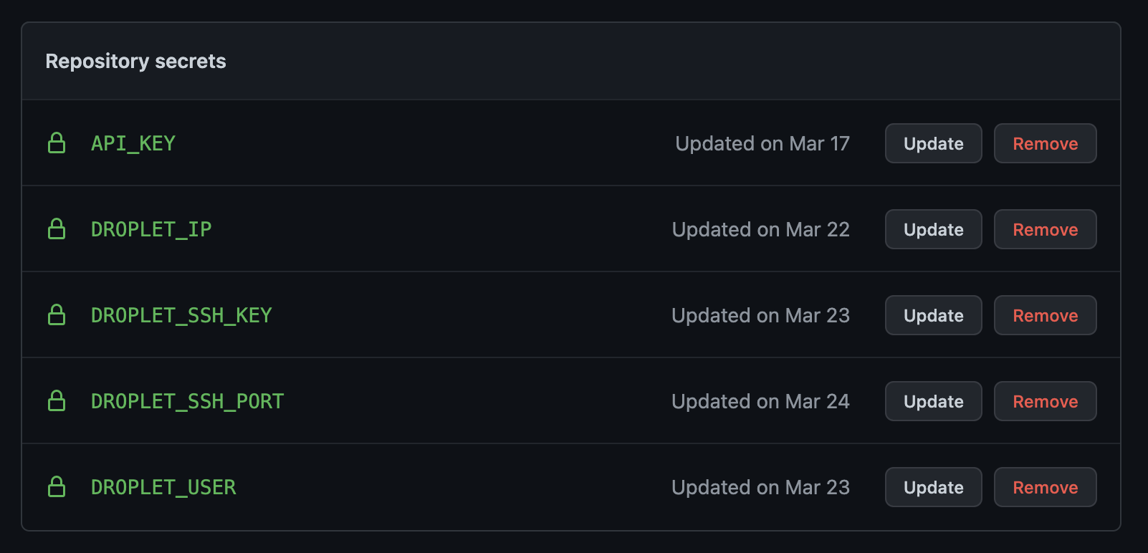
Task: Click the lock icon beside DROPLET_SSH_PORT
Action: coord(57,401)
